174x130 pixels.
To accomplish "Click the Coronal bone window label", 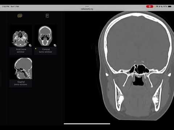I will (x=45, y=51).
